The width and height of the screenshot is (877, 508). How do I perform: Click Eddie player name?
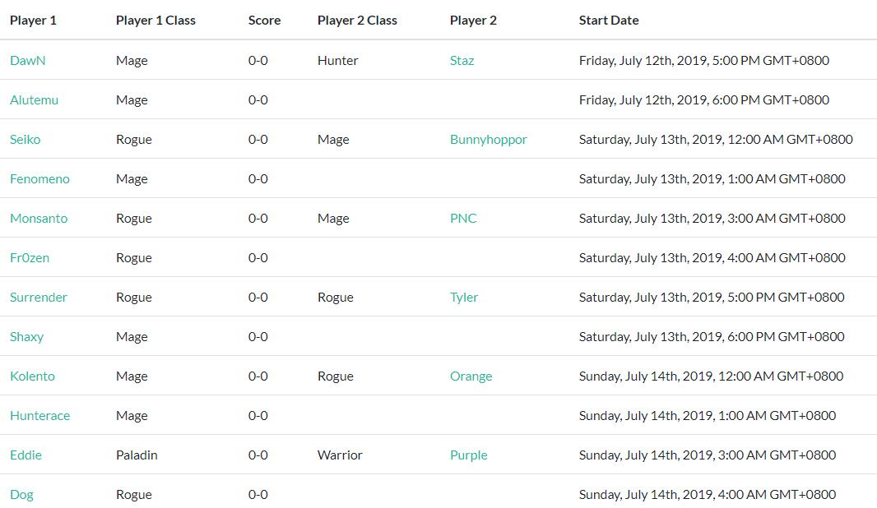(x=26, y=455)
